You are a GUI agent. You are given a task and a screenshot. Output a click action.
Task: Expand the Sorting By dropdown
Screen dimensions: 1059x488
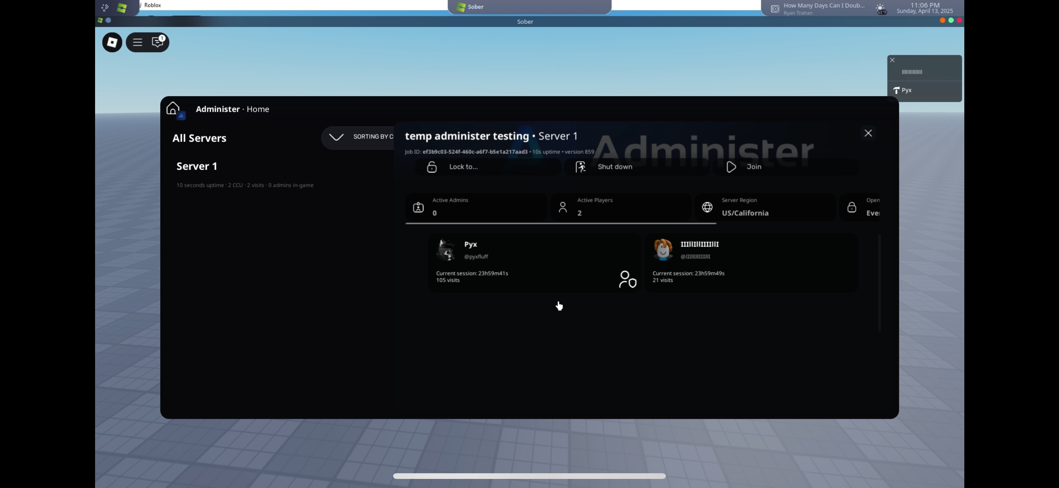(358, 137)
